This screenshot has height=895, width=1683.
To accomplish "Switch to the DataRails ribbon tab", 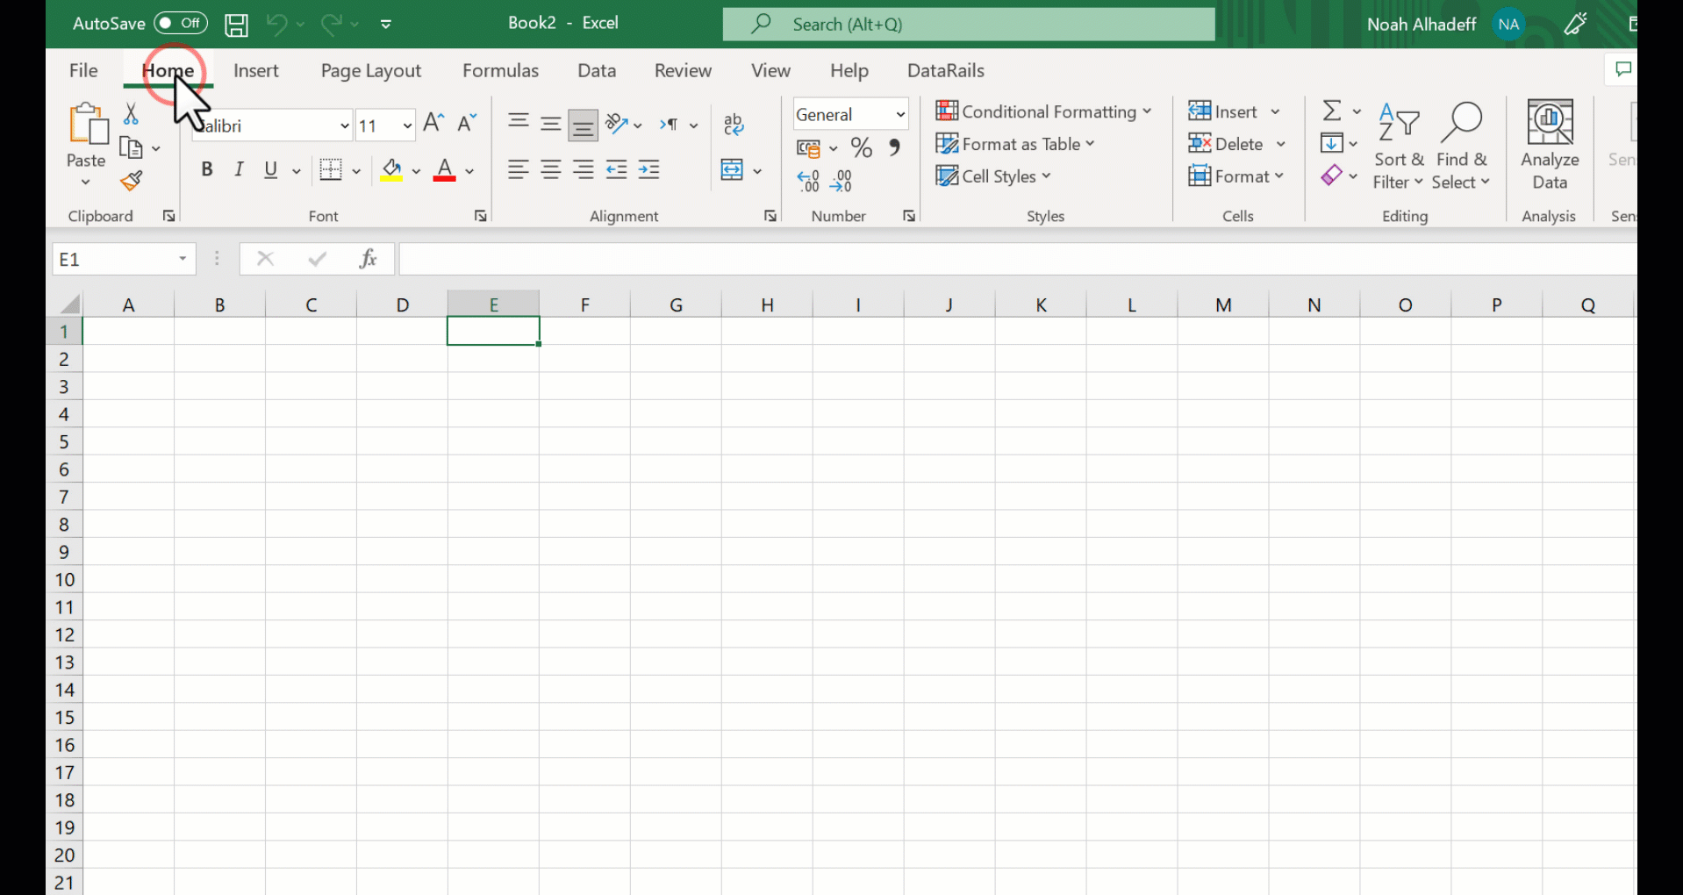I will (x=945, y=70).
